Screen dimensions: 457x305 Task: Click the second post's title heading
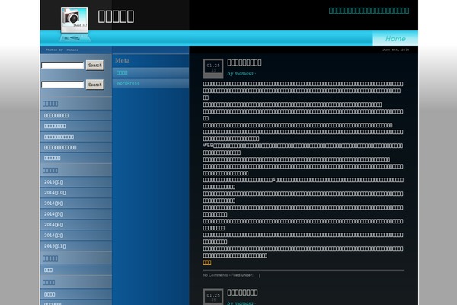point(242,293)
